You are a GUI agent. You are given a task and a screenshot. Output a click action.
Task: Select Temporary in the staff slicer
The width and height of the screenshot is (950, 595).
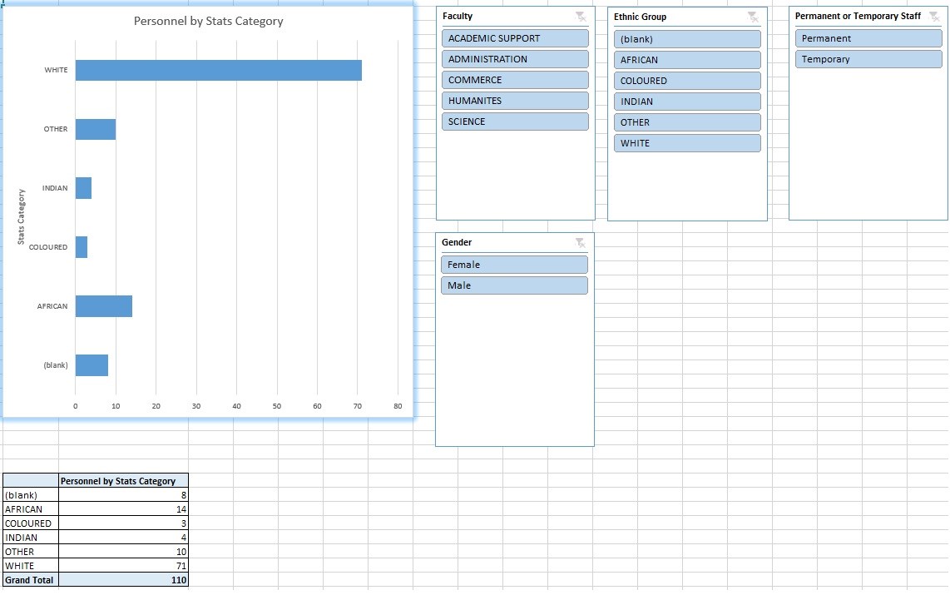coord(868,58)
